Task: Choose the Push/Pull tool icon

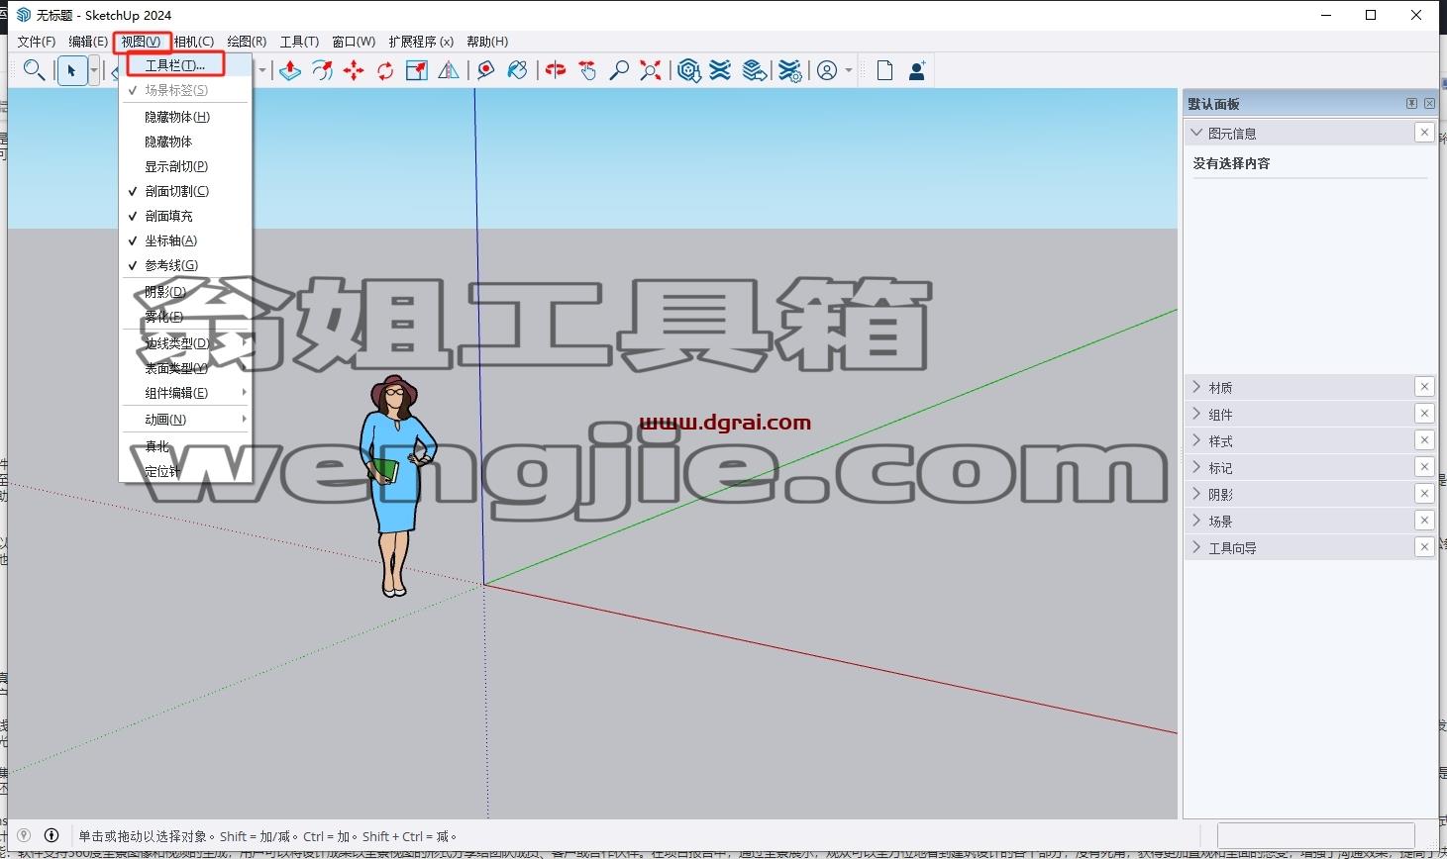Action: click(x=290, y=70)
